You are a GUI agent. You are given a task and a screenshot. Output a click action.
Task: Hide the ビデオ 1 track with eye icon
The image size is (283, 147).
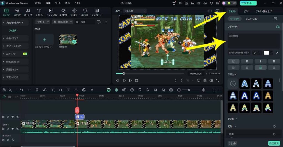13,129
